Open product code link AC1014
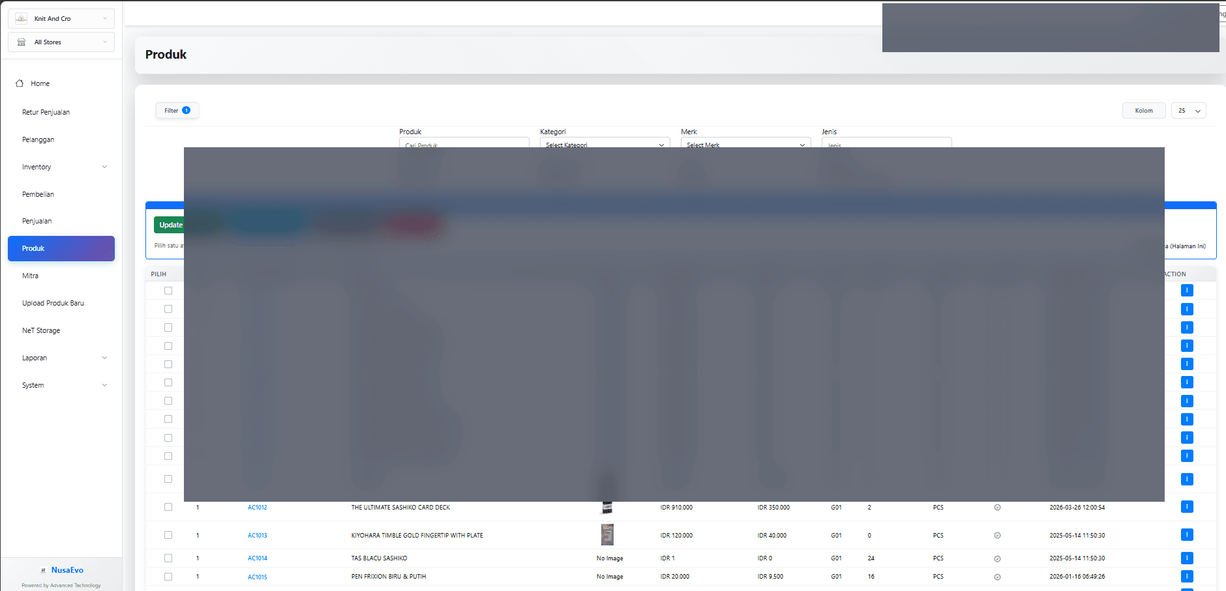 tap(257, 558)
